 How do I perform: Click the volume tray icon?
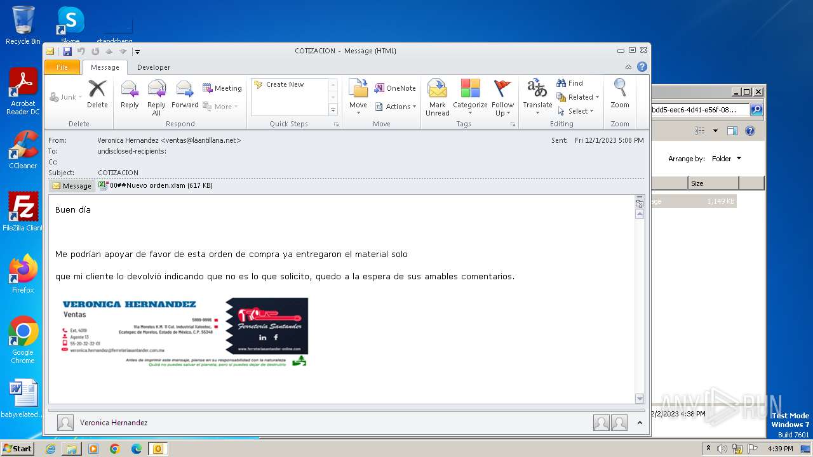(722, 449)
